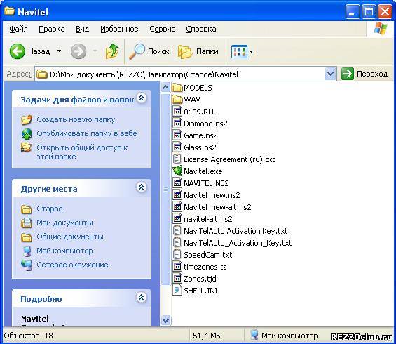396x344 pixels.
Task: Go up one folder level icon
Action: pyautogui.click(x=112, y=51)
